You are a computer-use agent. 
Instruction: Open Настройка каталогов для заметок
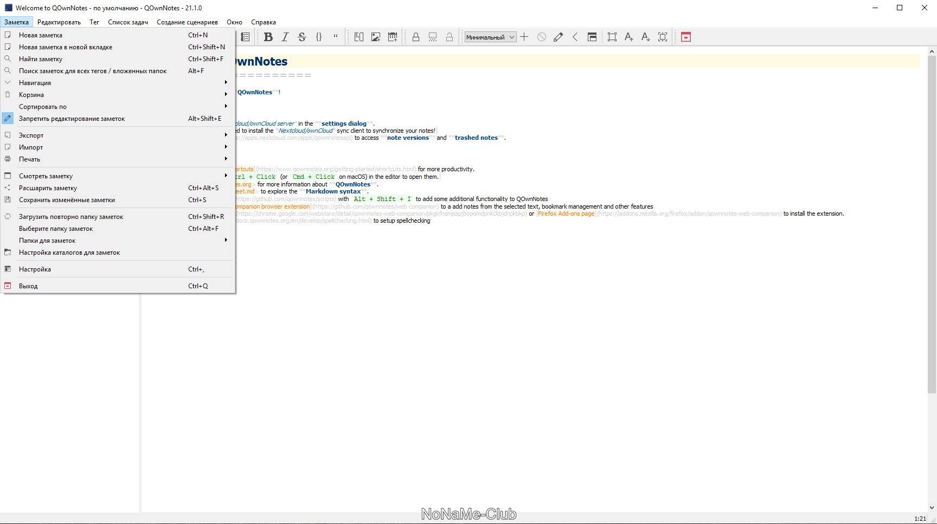(x=118, y=253)
